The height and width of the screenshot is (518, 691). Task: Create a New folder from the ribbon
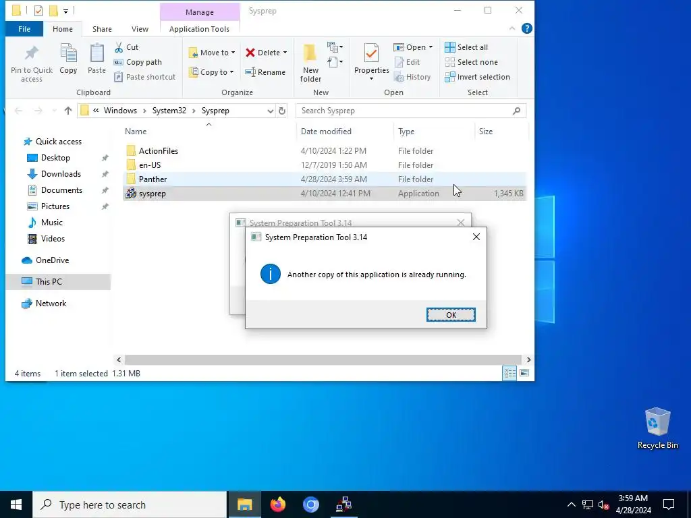tap(310, 63)
